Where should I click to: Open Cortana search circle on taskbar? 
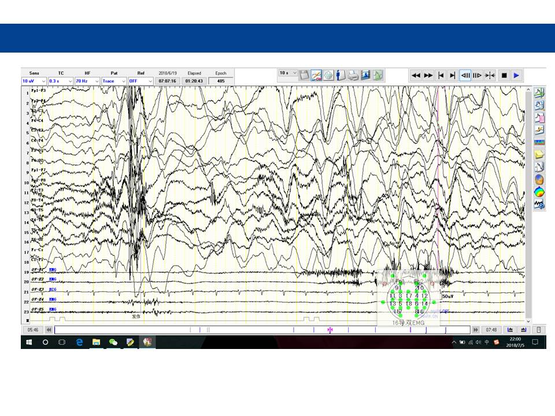coord(45,342)
